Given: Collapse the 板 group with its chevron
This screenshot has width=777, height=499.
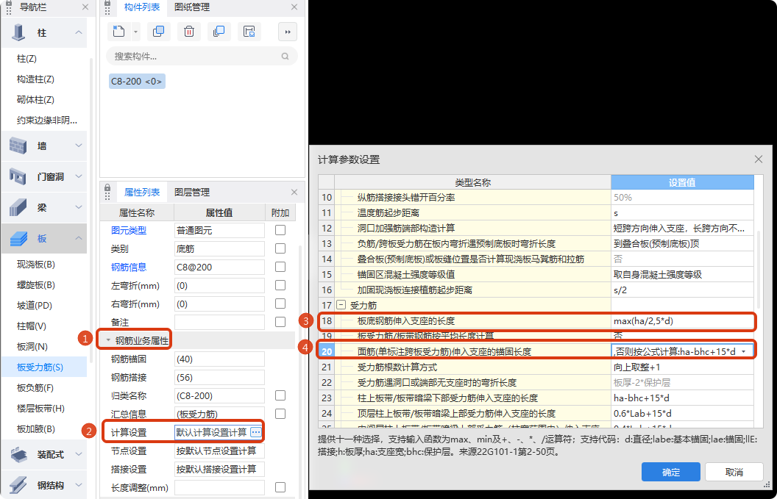Looking at the screenshot, I should pyautogui.click(x=78, y=239).
